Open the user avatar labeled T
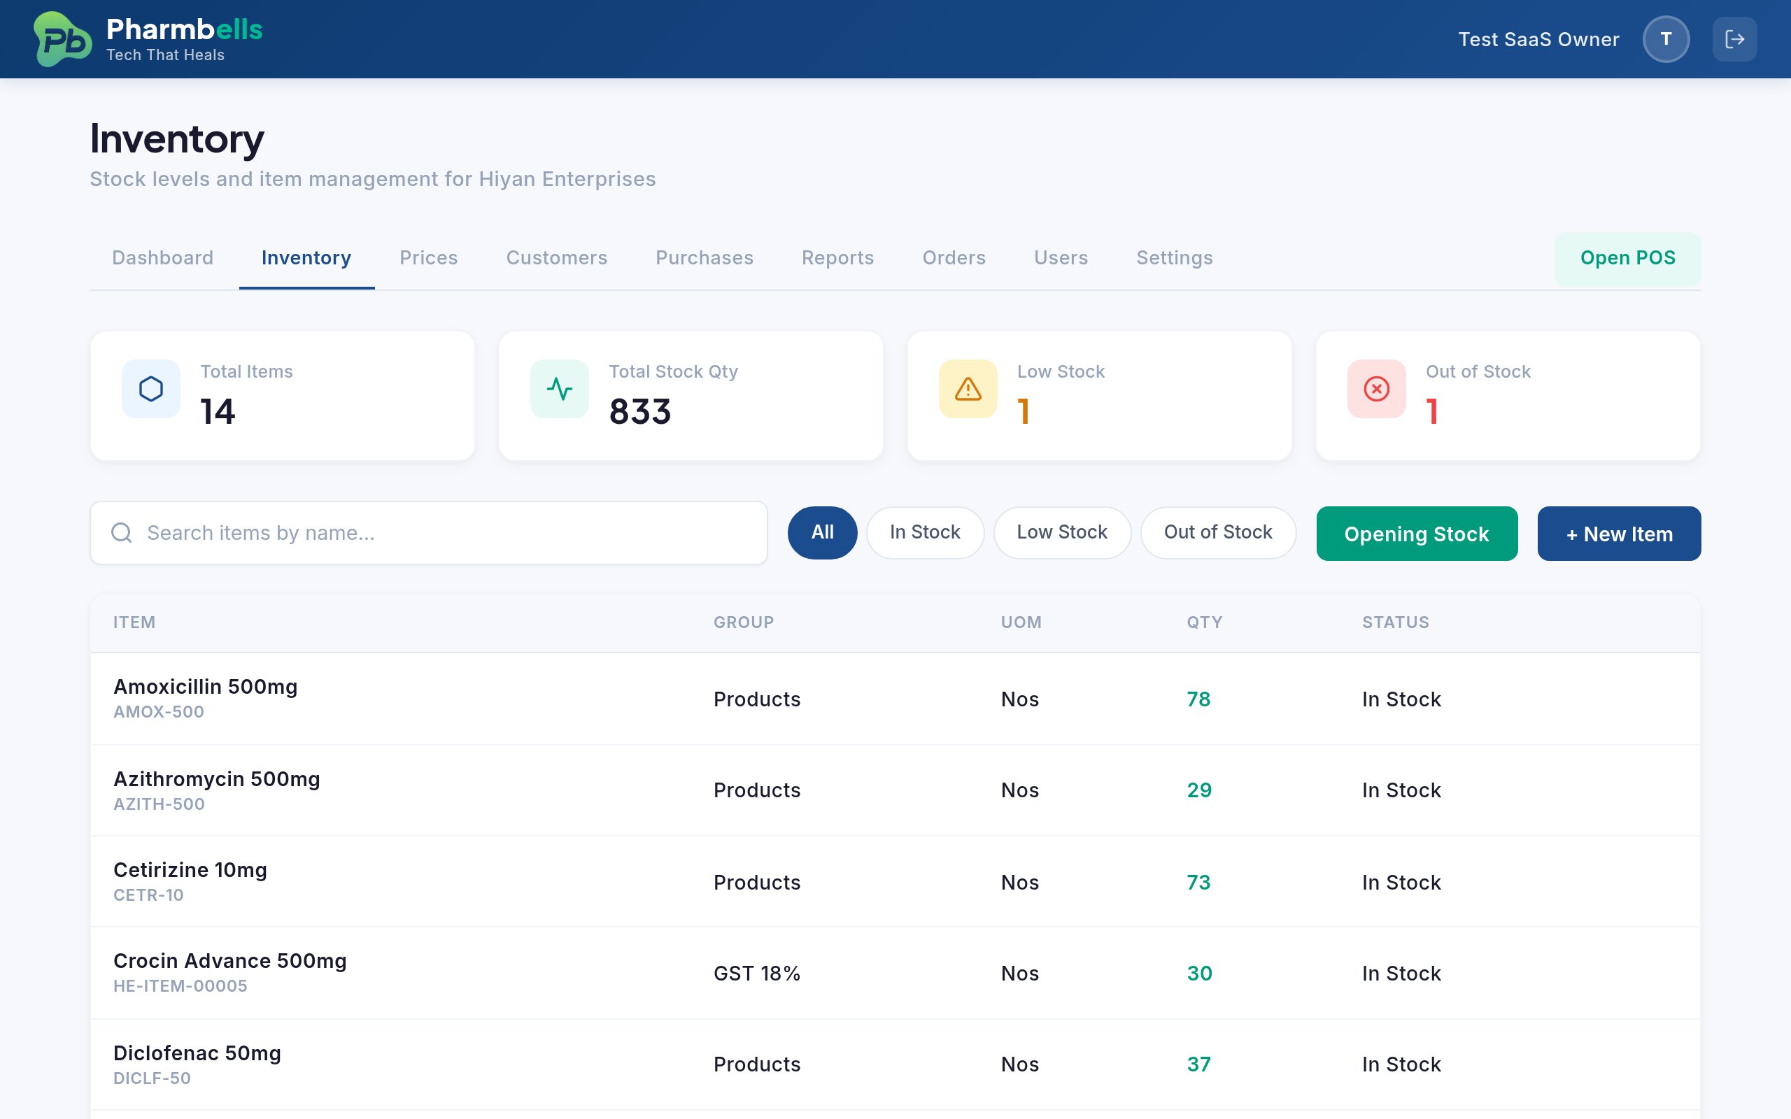Image resolution: width=1791 pixels, height=1119 pixels. (x=1666, y=38)
